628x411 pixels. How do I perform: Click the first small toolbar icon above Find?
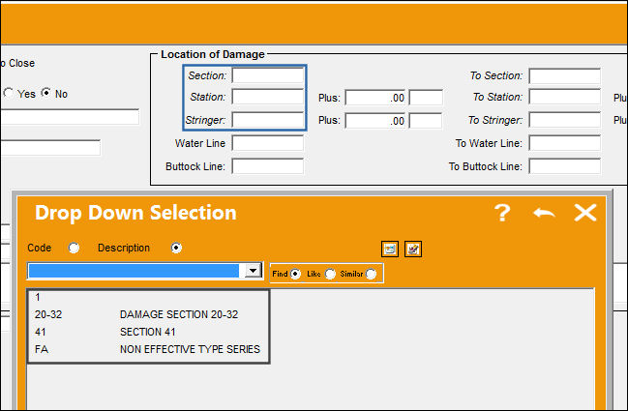click(390, 249)
